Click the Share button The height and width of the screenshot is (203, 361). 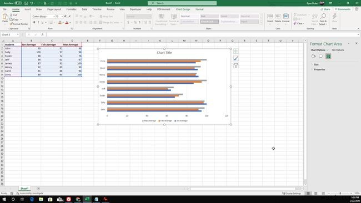point(325,9)
